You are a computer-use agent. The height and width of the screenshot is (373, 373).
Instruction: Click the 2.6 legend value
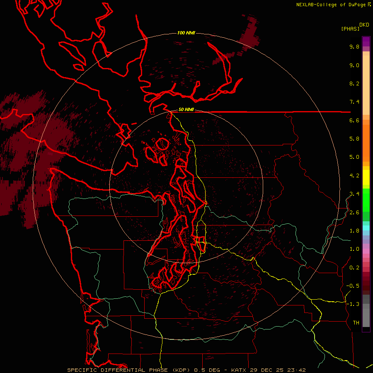click(354, 213)
